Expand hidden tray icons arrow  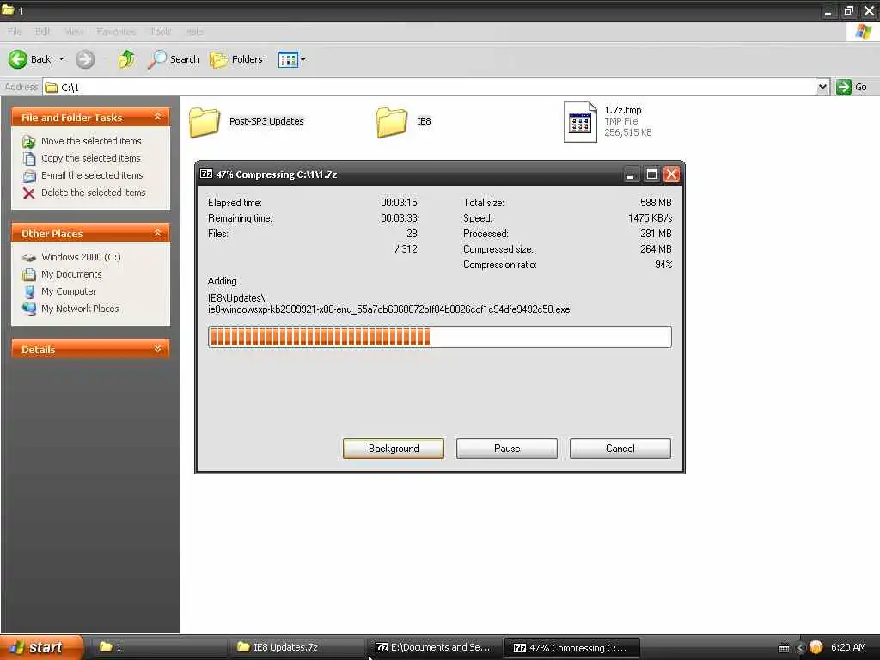pos(800,648)
